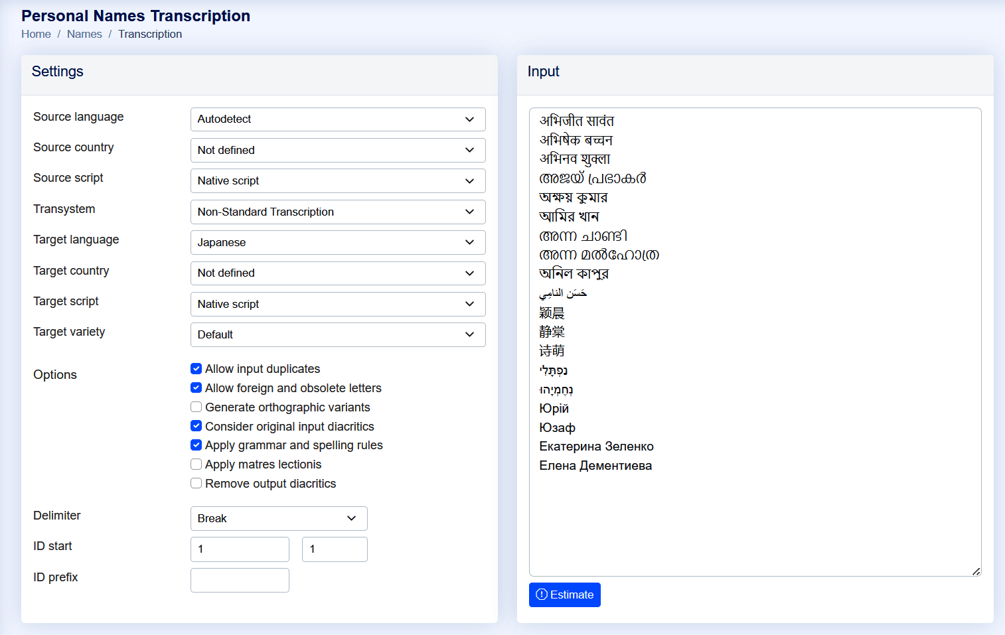Screen dimensions: 1005x635
Task: Click the ID start label
Action: pyautogui.click(x=52, y=546)
